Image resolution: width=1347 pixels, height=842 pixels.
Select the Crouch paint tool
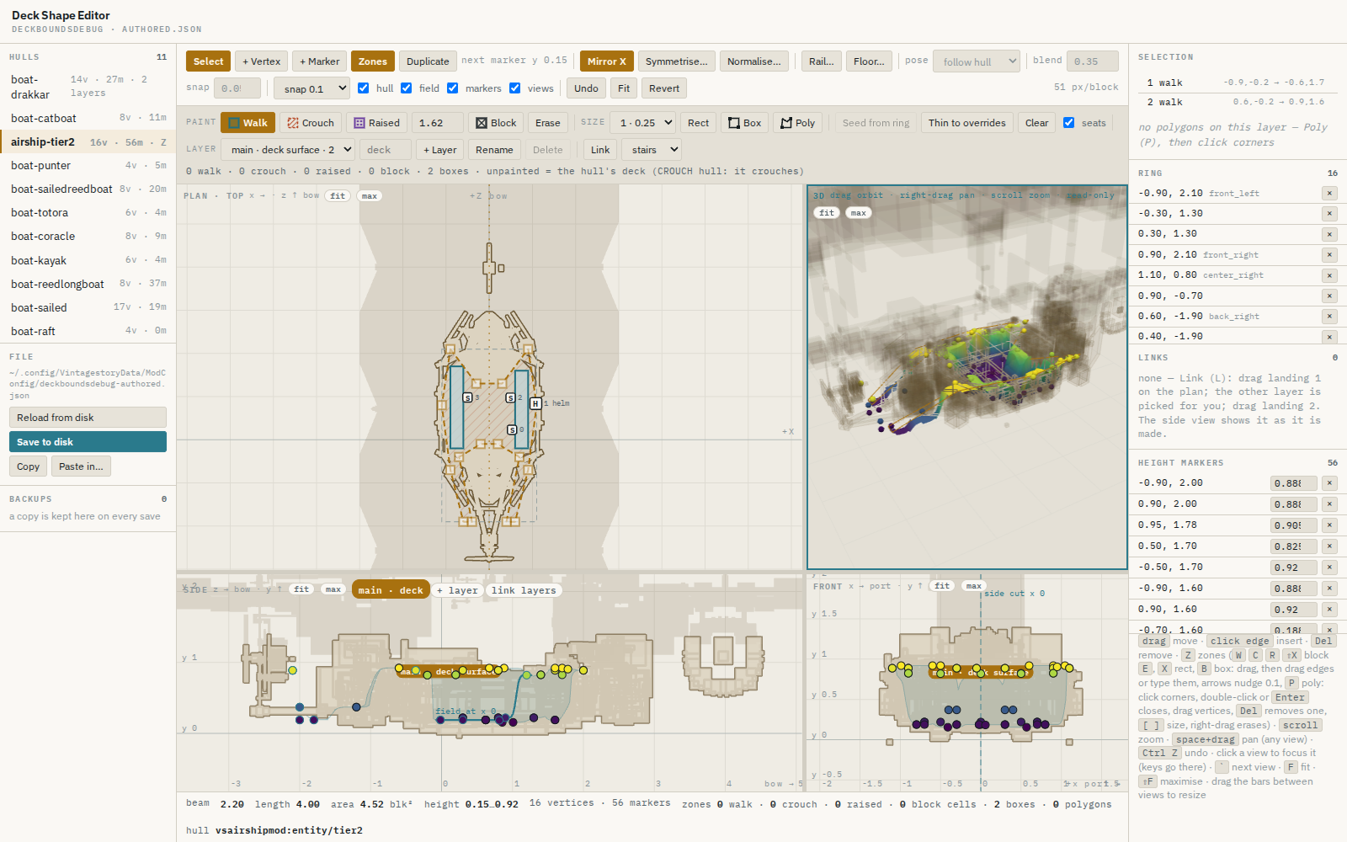coord(311,123)
